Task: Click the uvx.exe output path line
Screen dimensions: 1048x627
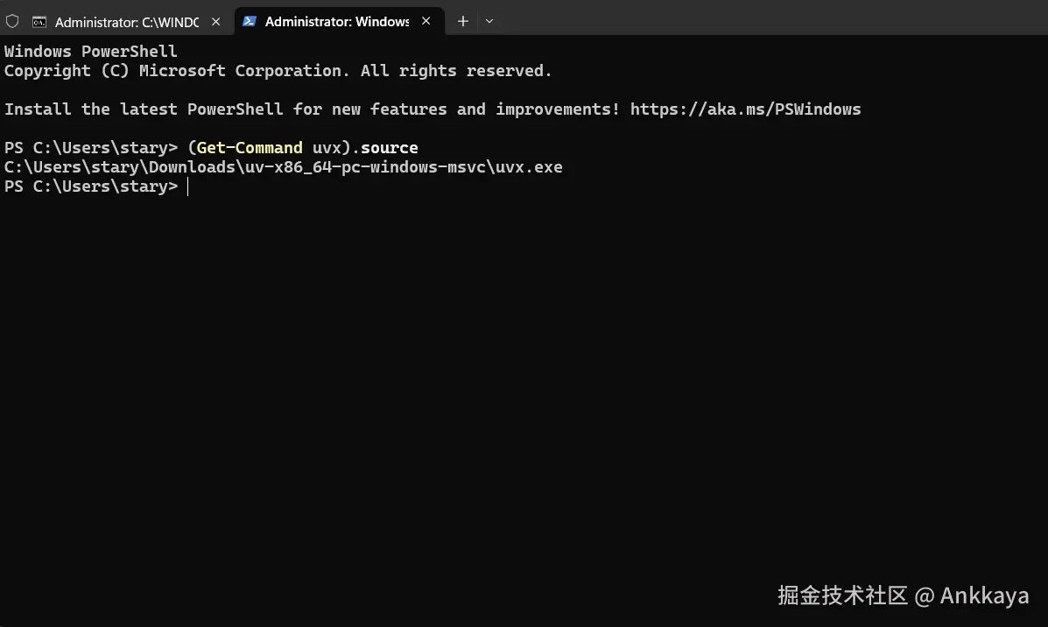Action: point(283,167)
